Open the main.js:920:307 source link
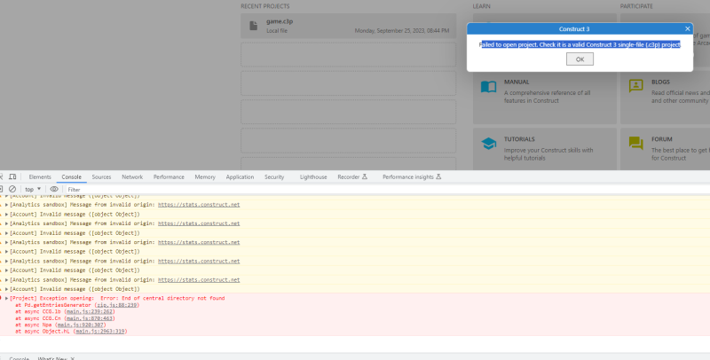Screen dimensions: 710x360 [x=81, y=325]
